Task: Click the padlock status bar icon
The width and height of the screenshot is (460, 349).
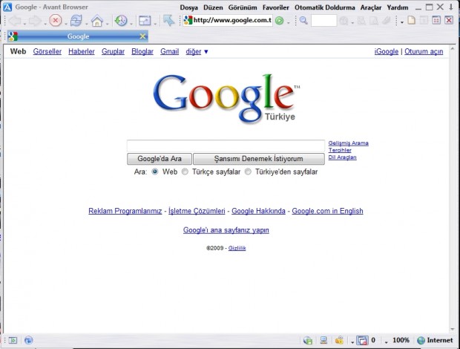Action: tap(339, 340)
